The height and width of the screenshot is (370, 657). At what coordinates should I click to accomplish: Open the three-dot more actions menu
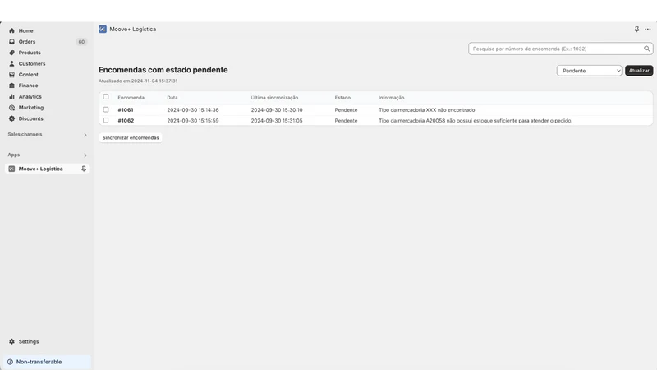648,29
